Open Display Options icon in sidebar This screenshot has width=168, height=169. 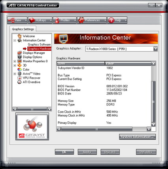coord(19,57)
